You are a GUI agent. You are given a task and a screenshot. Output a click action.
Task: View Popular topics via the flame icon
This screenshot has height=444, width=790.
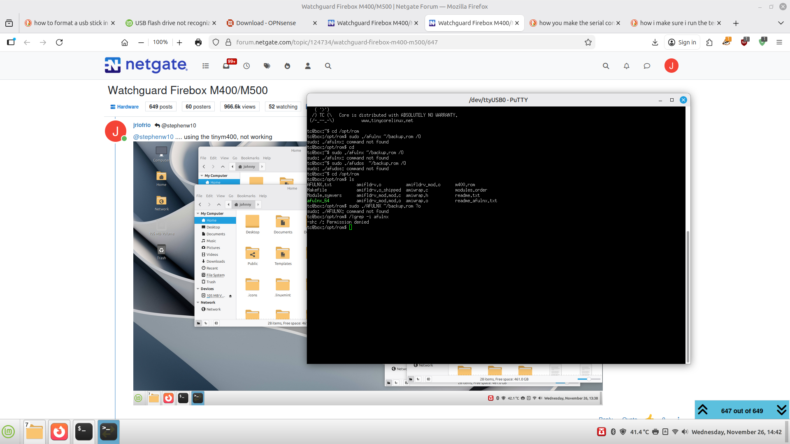(x=287, y=66)
